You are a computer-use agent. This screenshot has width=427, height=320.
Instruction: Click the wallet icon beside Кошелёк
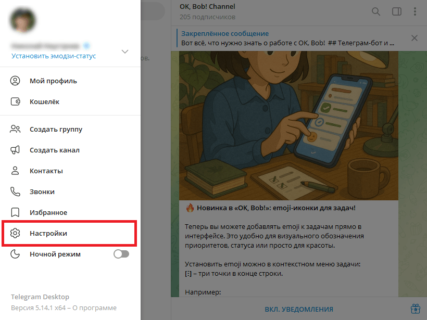click(x=15, y=101)
